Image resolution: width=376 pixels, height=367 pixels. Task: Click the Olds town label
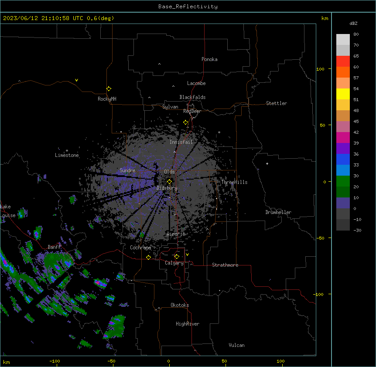(169, 172)
